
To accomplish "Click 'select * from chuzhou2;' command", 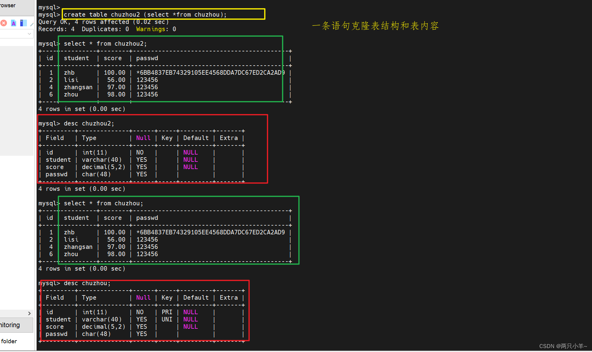I will click(x=105, y=44).
